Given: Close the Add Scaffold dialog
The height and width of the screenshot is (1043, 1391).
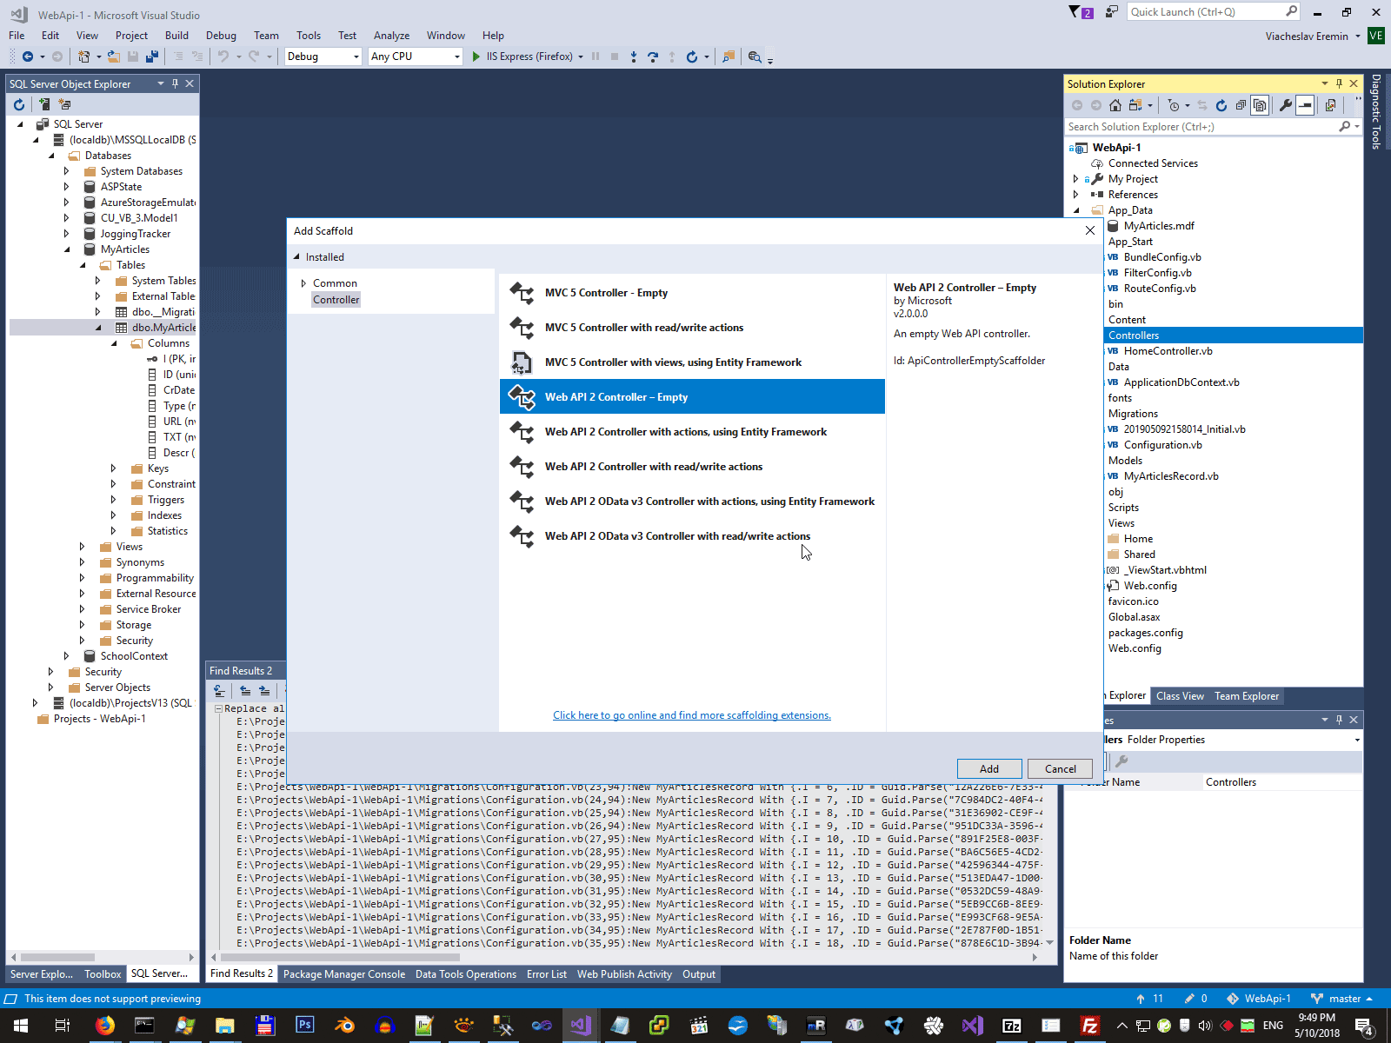Looking at the screenshot, I should [x=1090, y=230].
